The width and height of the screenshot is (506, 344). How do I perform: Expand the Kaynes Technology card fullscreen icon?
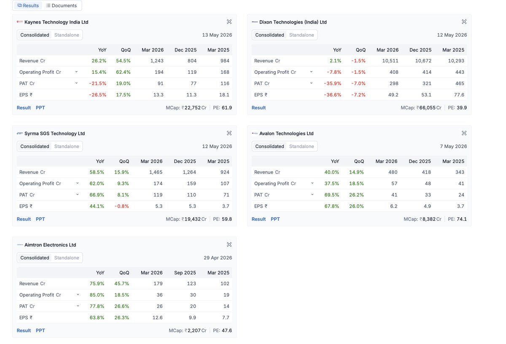(229, 22)
